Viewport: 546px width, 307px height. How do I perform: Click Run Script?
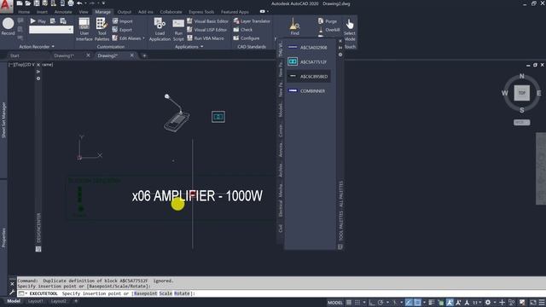tap(178, 30)
